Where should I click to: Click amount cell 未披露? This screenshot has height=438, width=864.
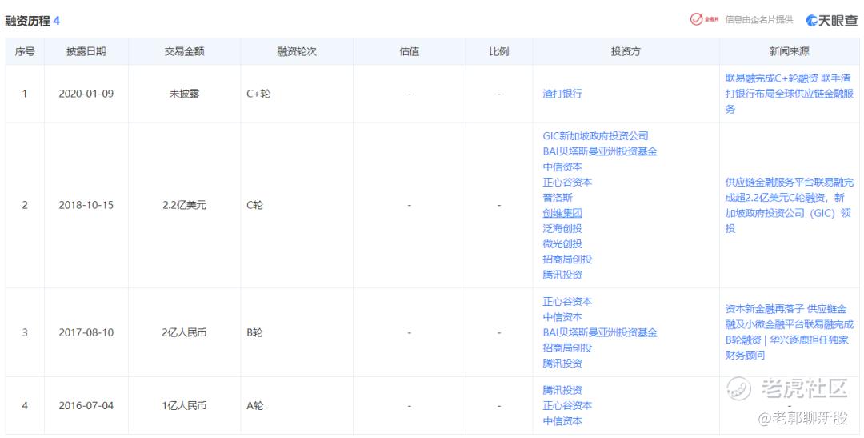184,94
